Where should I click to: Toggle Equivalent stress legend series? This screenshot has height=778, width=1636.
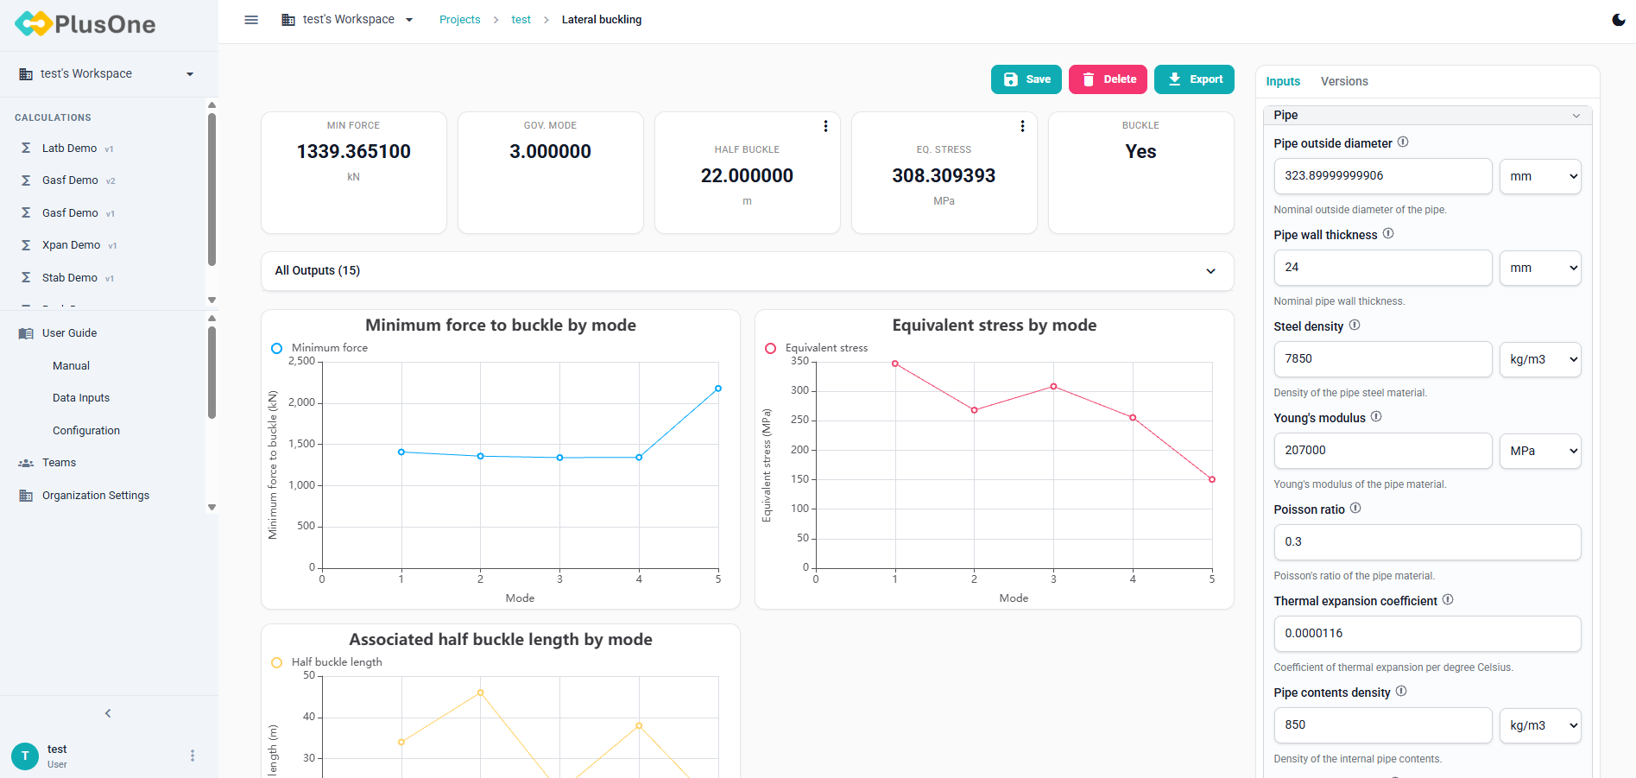click(817, 348)
